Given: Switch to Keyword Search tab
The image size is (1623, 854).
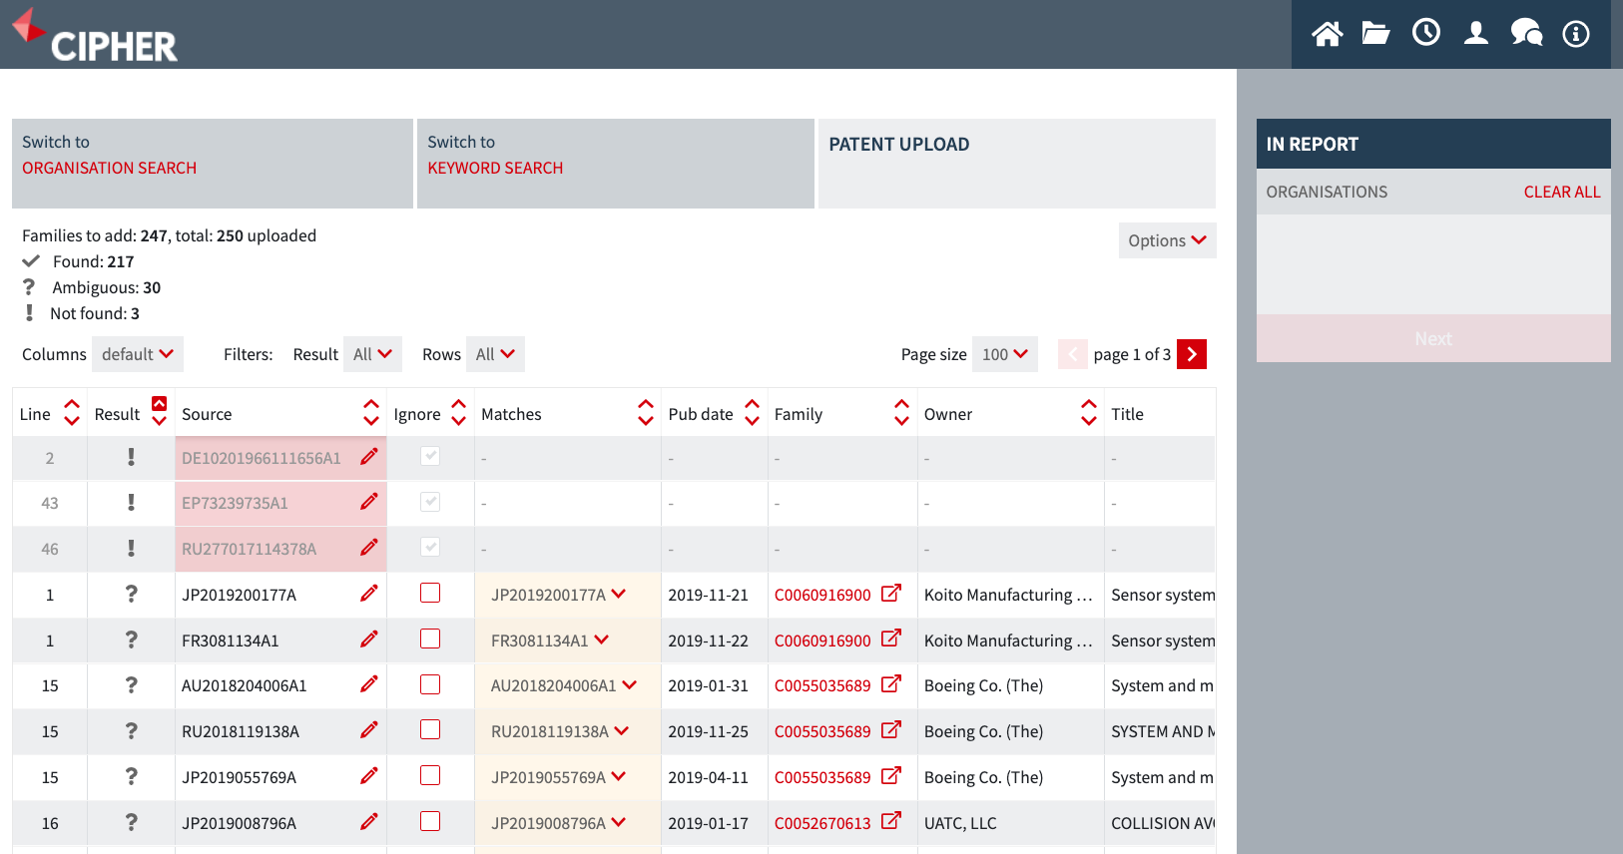Looking at the screenshot, I should click(616, 164).
